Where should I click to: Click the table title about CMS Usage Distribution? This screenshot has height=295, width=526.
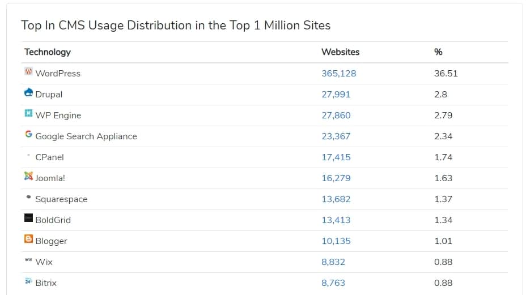pyautogui.click(x=176, y=25)
